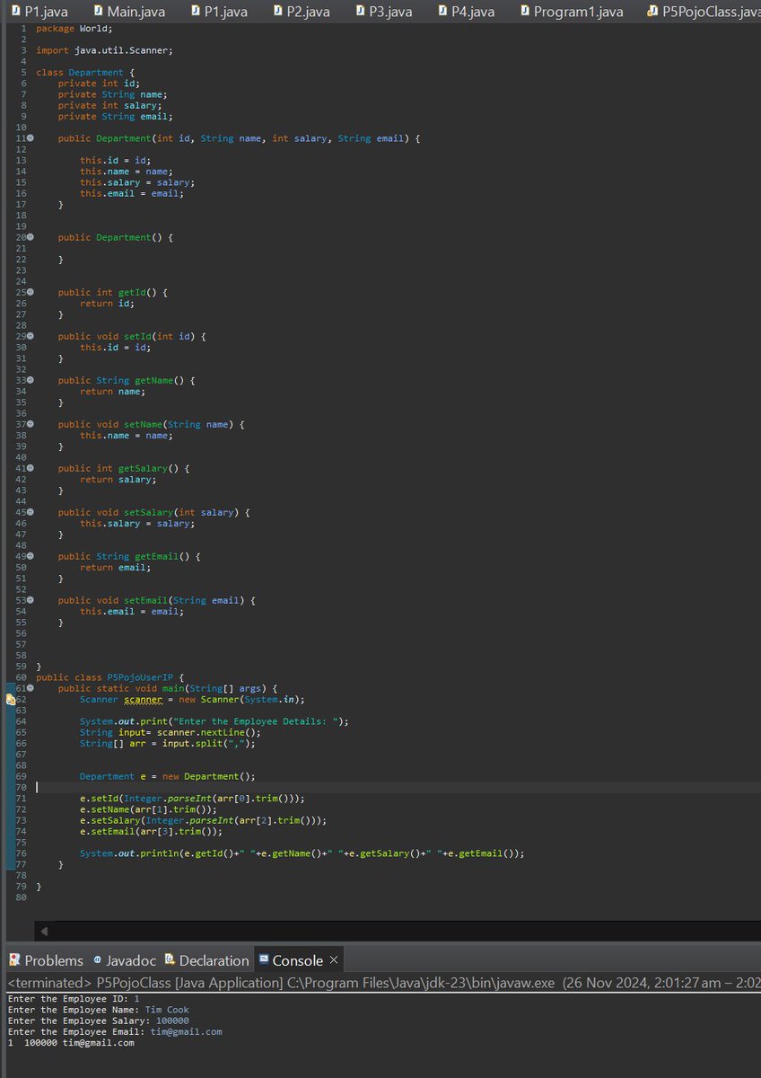
Task: Click the horizontal scrollbar left arrow
Action: (x=43, y=932)
